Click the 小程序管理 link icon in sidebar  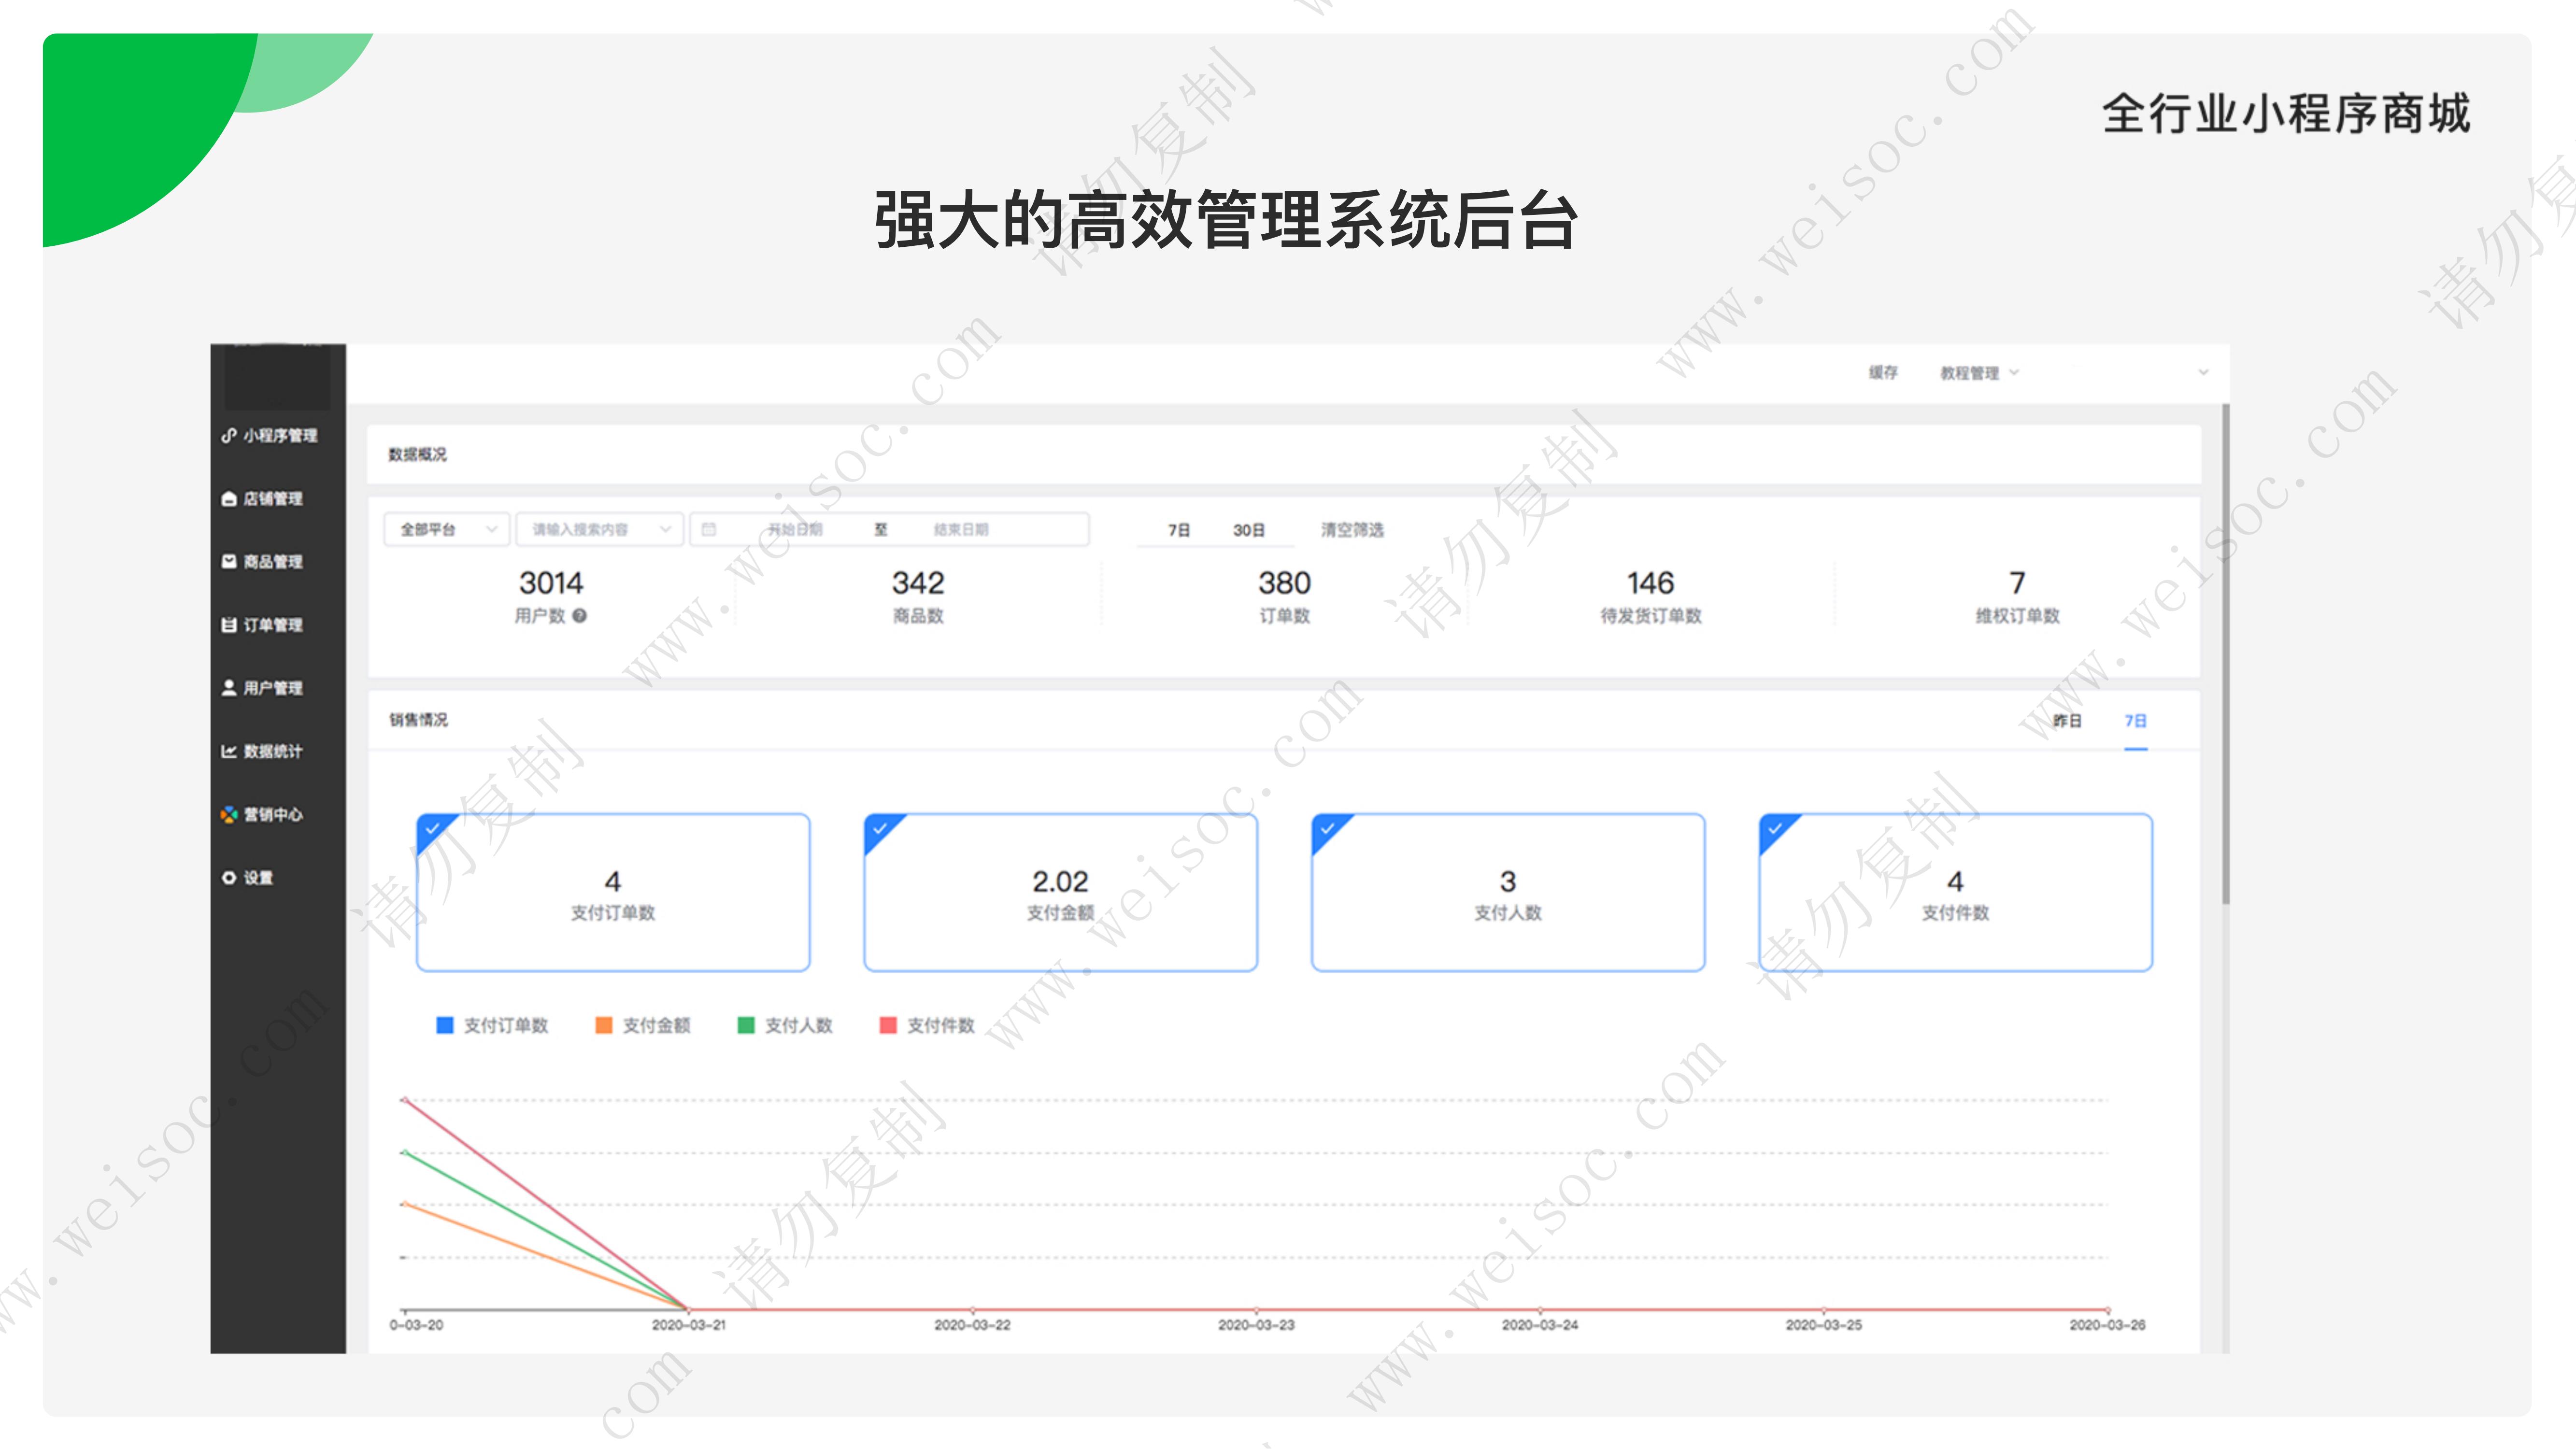tap(228, 435)
